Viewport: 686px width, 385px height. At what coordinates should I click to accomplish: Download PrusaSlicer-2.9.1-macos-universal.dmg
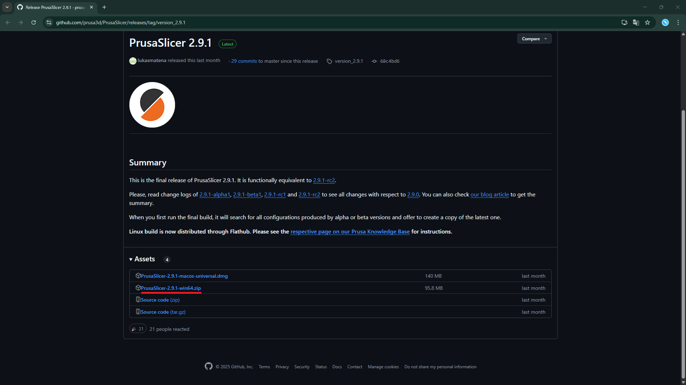click(184, 276)
